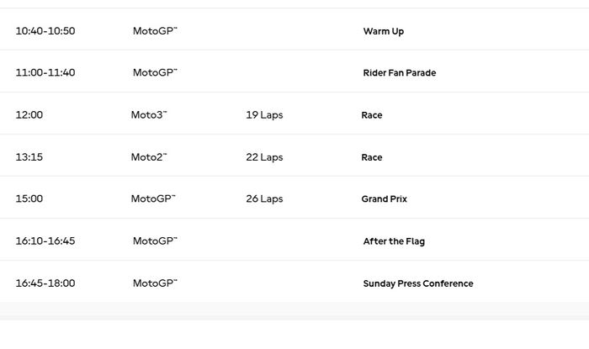Viewport: 589px width, 349px height.
Task: Select the 12:00 start time
Action: (29, 115)
